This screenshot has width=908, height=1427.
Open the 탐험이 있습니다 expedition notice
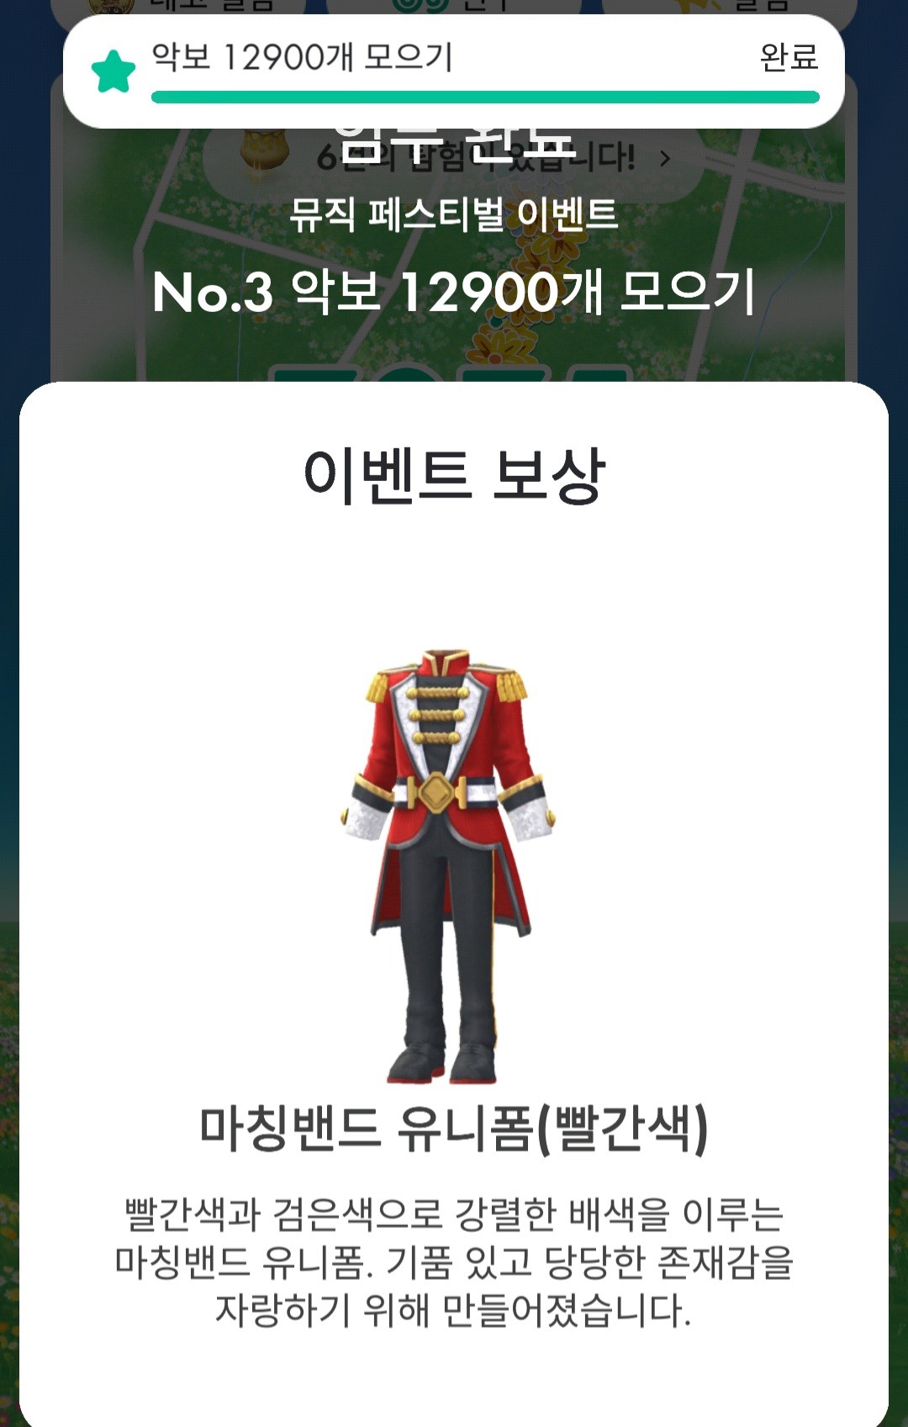[454, 157]
